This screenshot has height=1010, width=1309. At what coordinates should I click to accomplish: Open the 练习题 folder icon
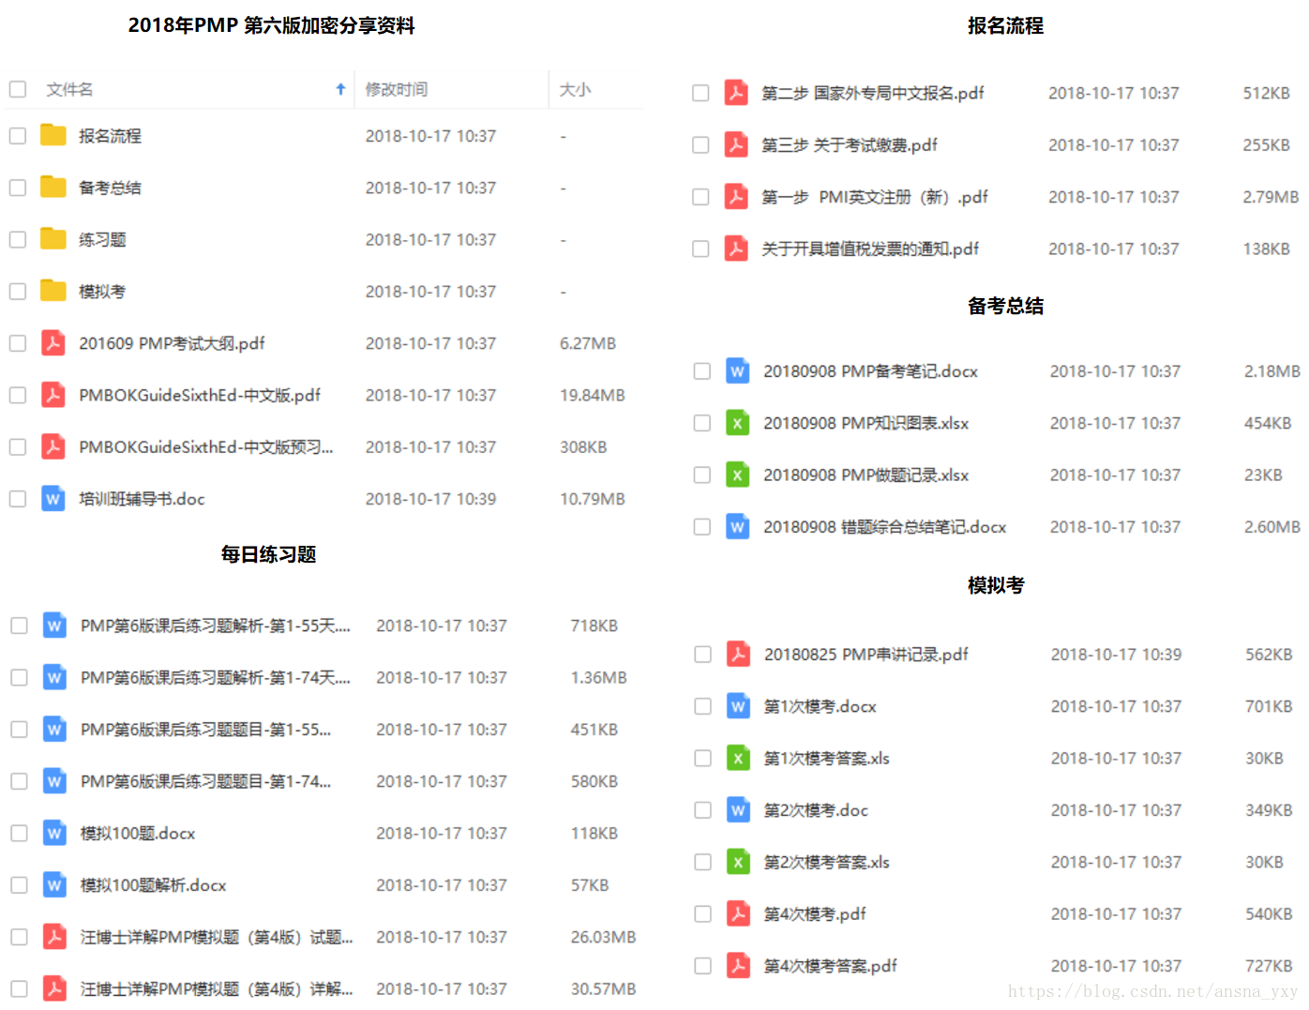[x=53, y=239]
